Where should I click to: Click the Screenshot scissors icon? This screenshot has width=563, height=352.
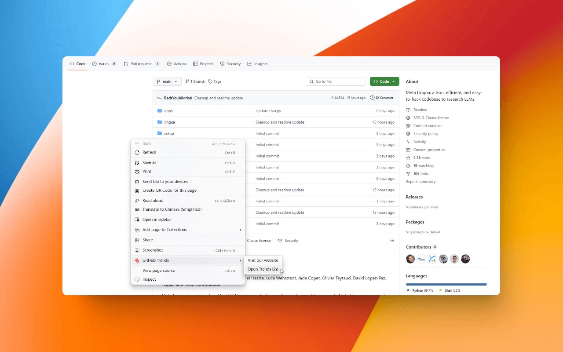pyautogui.click(x=137, y=250)
